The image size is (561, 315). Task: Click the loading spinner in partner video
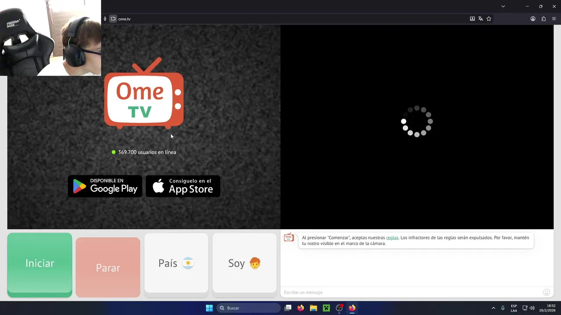coord(417,121)
